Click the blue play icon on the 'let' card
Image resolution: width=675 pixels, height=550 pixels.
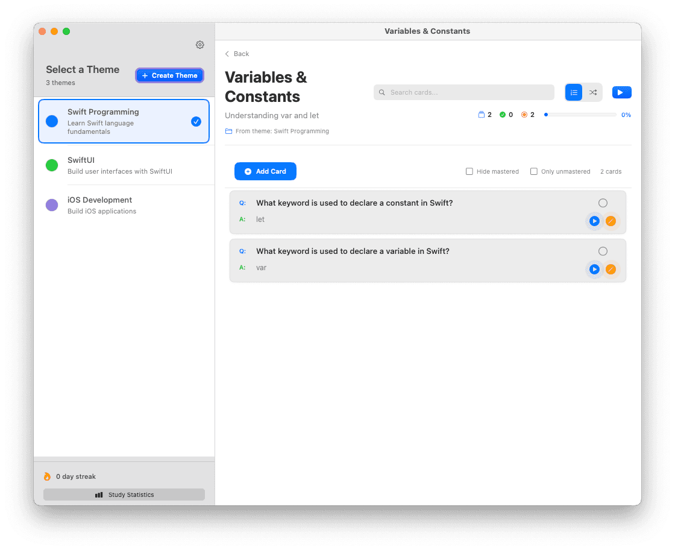click(594, 221)
